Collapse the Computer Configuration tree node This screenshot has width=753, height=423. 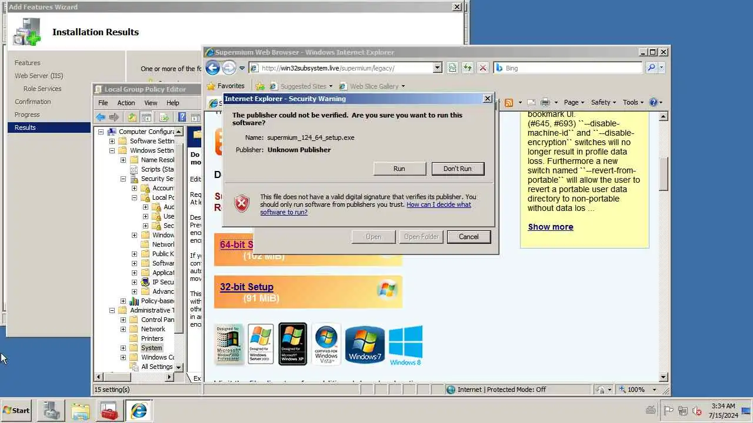(x=101, y=132)
